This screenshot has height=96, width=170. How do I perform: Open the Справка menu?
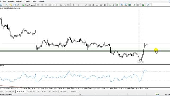coord(41,2)
